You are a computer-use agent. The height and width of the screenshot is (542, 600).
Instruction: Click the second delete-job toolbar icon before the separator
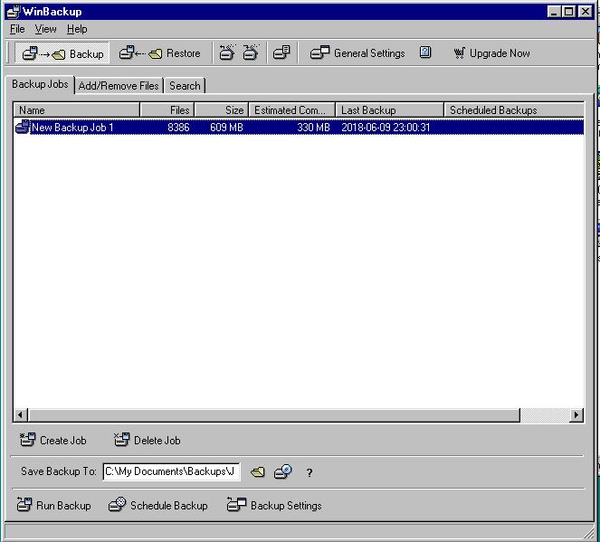coord(251,52)
